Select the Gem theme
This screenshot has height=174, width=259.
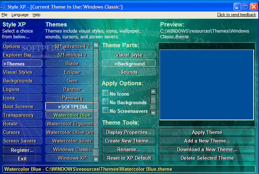[x=69, y=81]
